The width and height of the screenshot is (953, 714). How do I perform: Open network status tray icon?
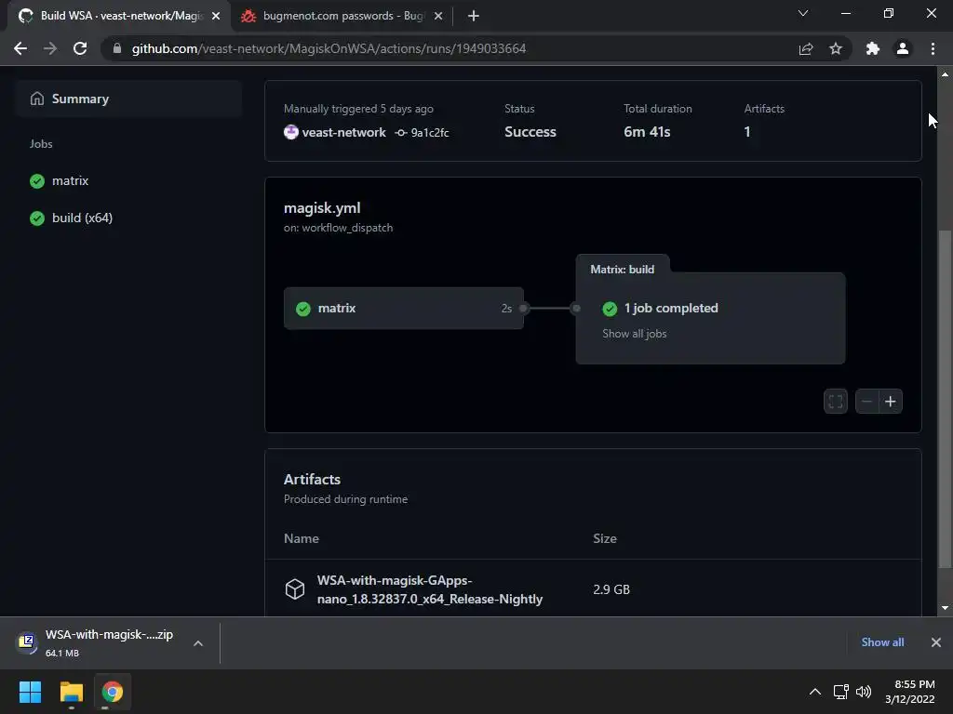coord(841,692)
